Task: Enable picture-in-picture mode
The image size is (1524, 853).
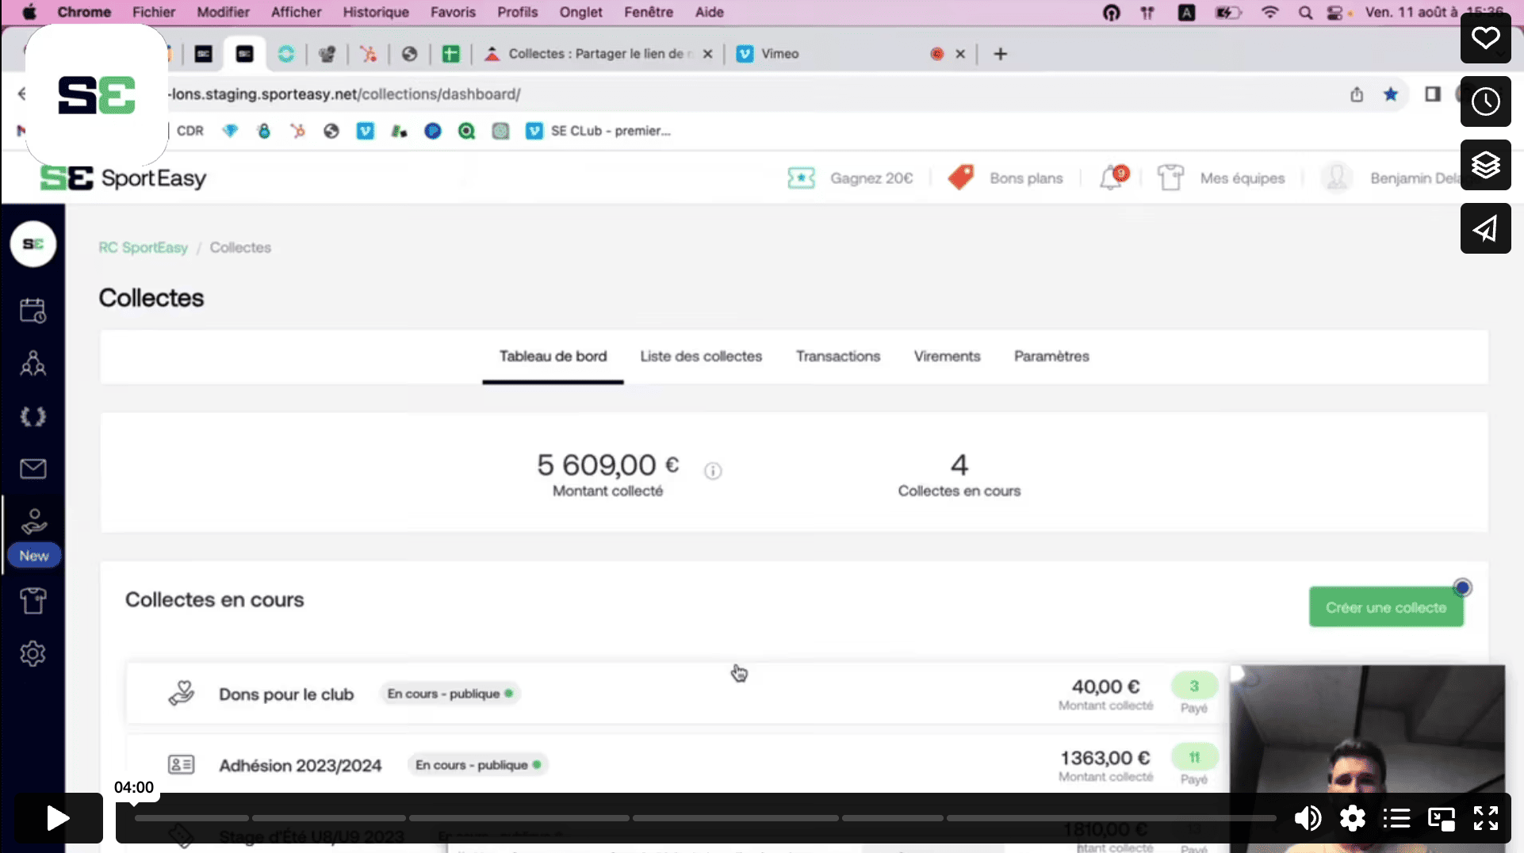Action: pyautogui.click(x=1442, y=818)
